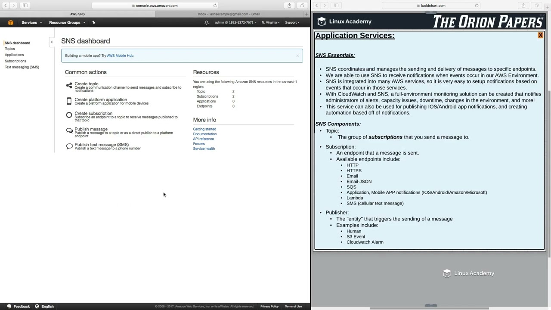Switch to the AWS SNS tab

pyautogui.click(x=77, y=14)
